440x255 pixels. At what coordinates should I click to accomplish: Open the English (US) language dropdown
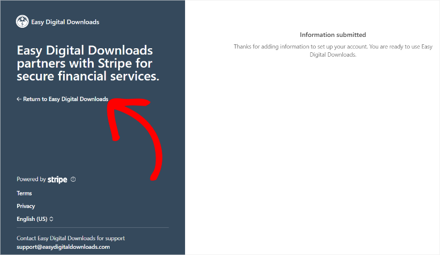pos(35,219)
